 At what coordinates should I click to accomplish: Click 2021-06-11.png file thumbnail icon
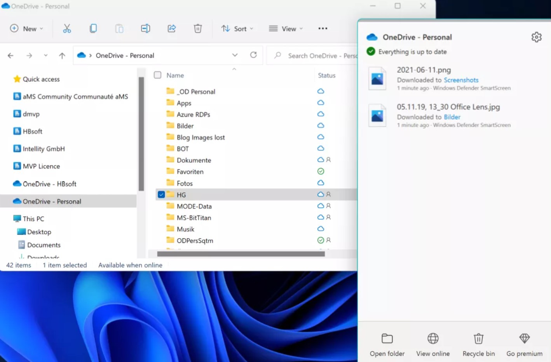[377, 78]
